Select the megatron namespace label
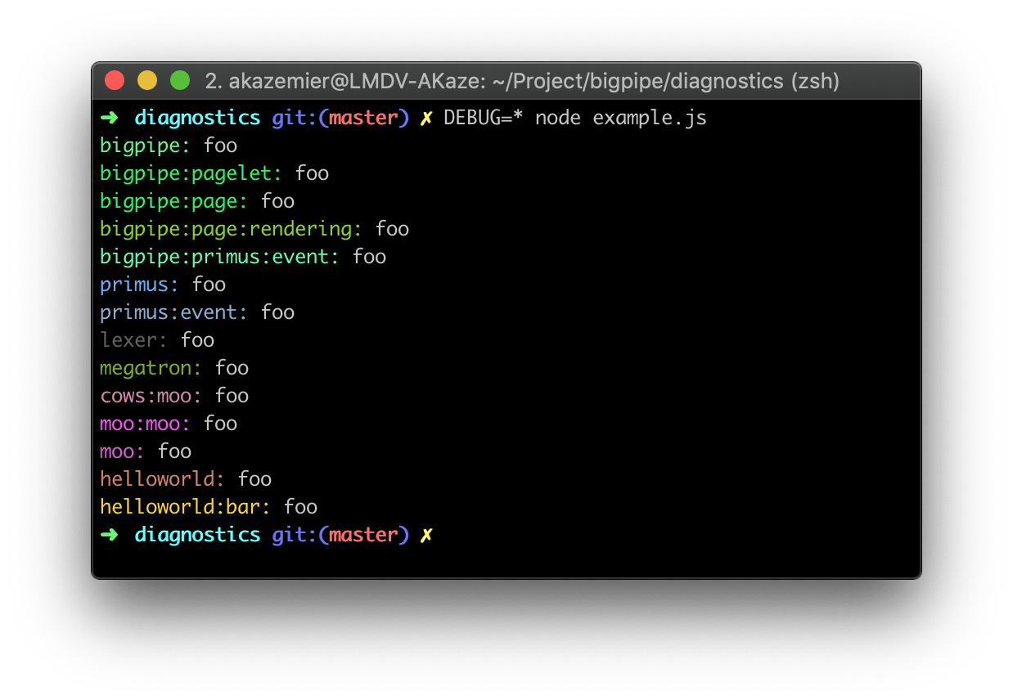 [150, 367]
